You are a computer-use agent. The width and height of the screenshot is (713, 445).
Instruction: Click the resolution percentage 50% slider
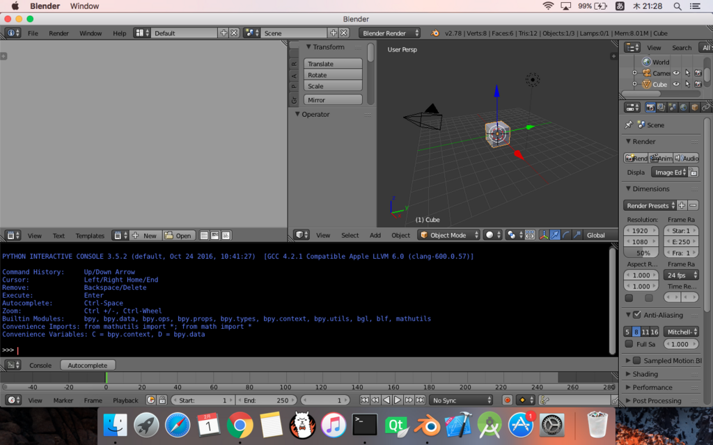pos(641,252)
